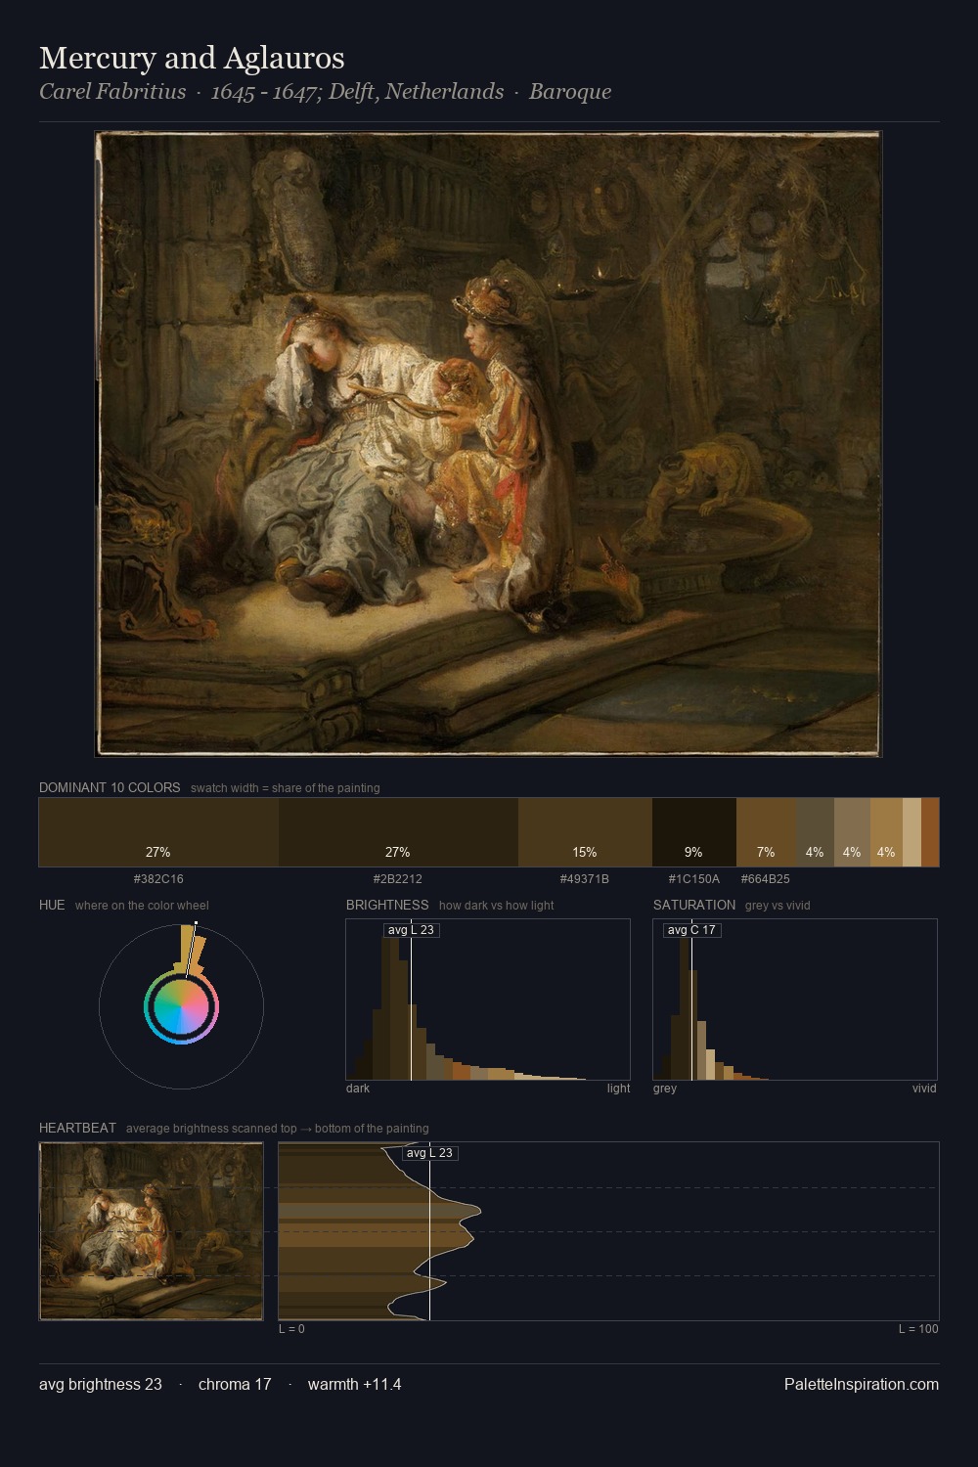
Task: Select the #1C150A swatch showing 9%
Action: click(x=693, y=832)
